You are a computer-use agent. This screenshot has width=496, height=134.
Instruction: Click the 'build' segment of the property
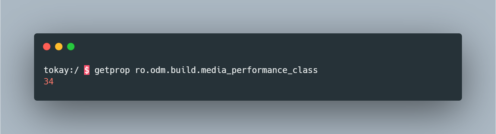[x=181, y=70]
